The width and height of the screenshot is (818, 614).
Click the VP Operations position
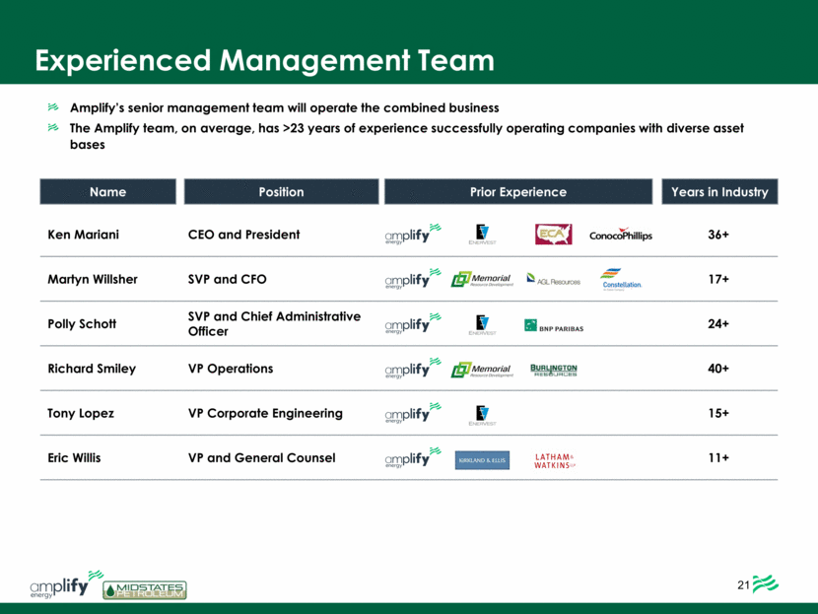point(231,369)
